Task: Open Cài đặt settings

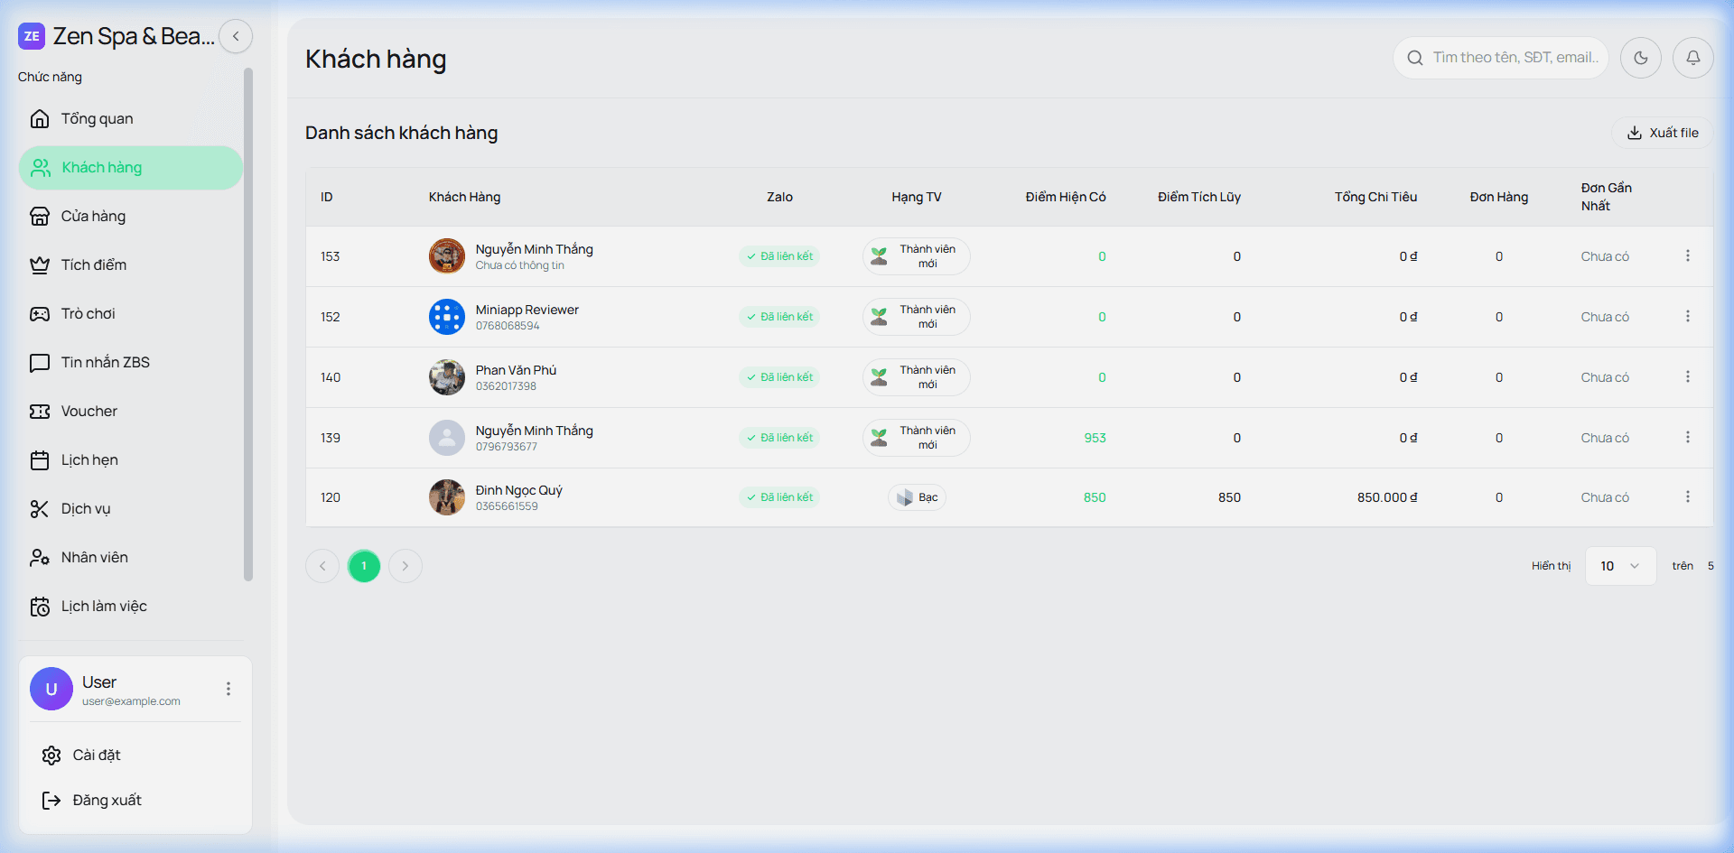Action: 96,756
